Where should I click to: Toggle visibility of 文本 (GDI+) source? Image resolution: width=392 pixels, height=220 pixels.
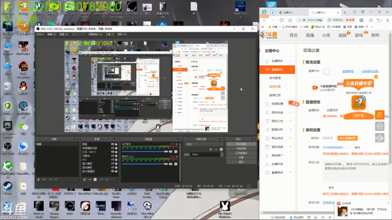click(113, 152)
